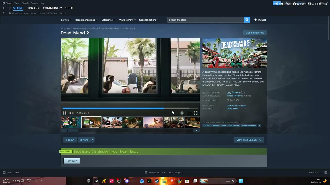Image resolution: width=330 pixels, height=185 pixels.
Task: Seek on the trailer progress bar
Action: (130, 108)
